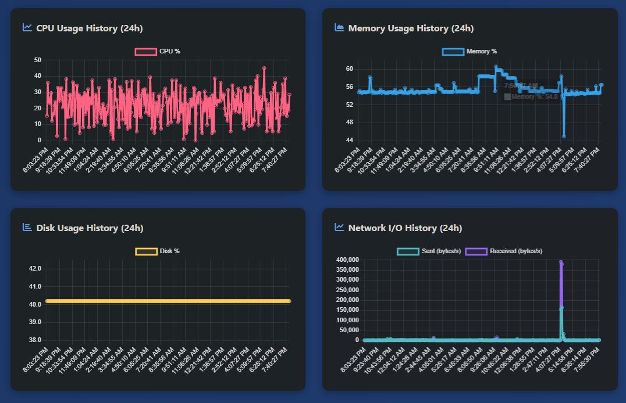Click the tallest CPU peak near 45%
626x403 pixels.
click(x=264, y=69)
